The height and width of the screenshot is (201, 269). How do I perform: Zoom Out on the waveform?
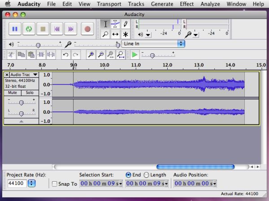click(x=101, y=55)
